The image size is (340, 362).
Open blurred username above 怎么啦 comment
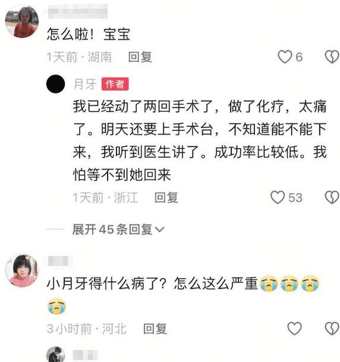click(x=78, y=11)
